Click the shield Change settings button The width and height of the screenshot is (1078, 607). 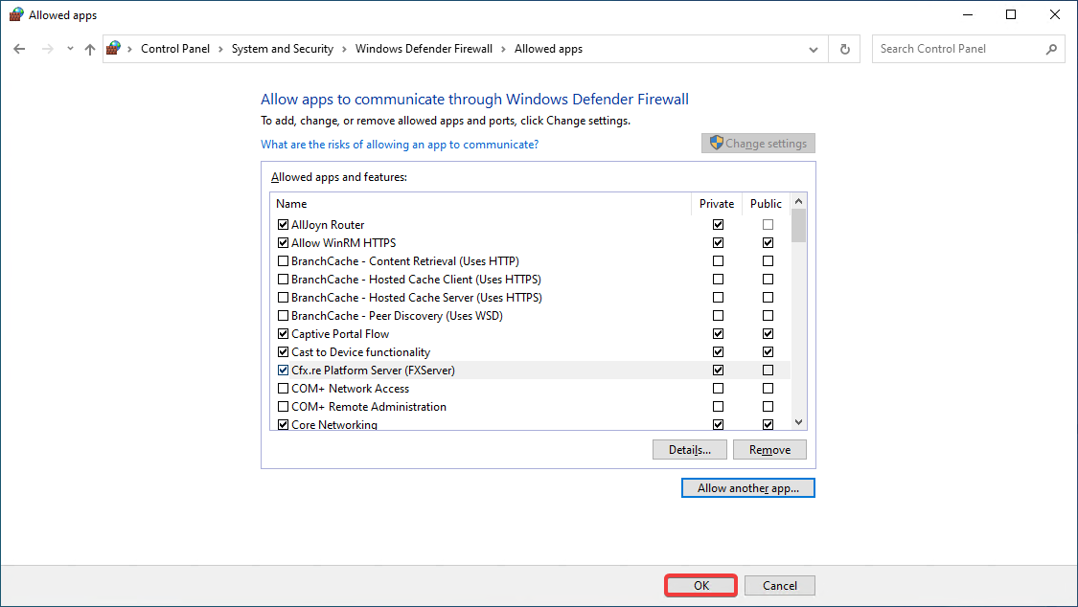[758, 143]
